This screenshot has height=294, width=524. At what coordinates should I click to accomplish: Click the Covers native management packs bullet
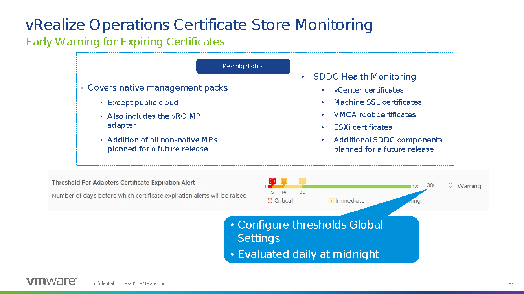coord(158,88)
